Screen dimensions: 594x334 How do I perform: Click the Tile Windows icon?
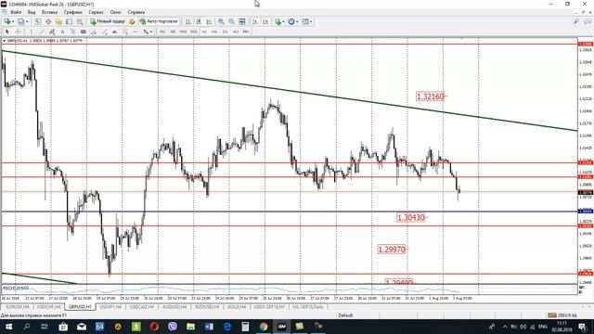pyautogui.click(x=241, y=21)
